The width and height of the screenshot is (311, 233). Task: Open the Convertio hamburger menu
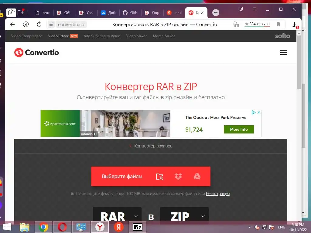pos(283,53)
